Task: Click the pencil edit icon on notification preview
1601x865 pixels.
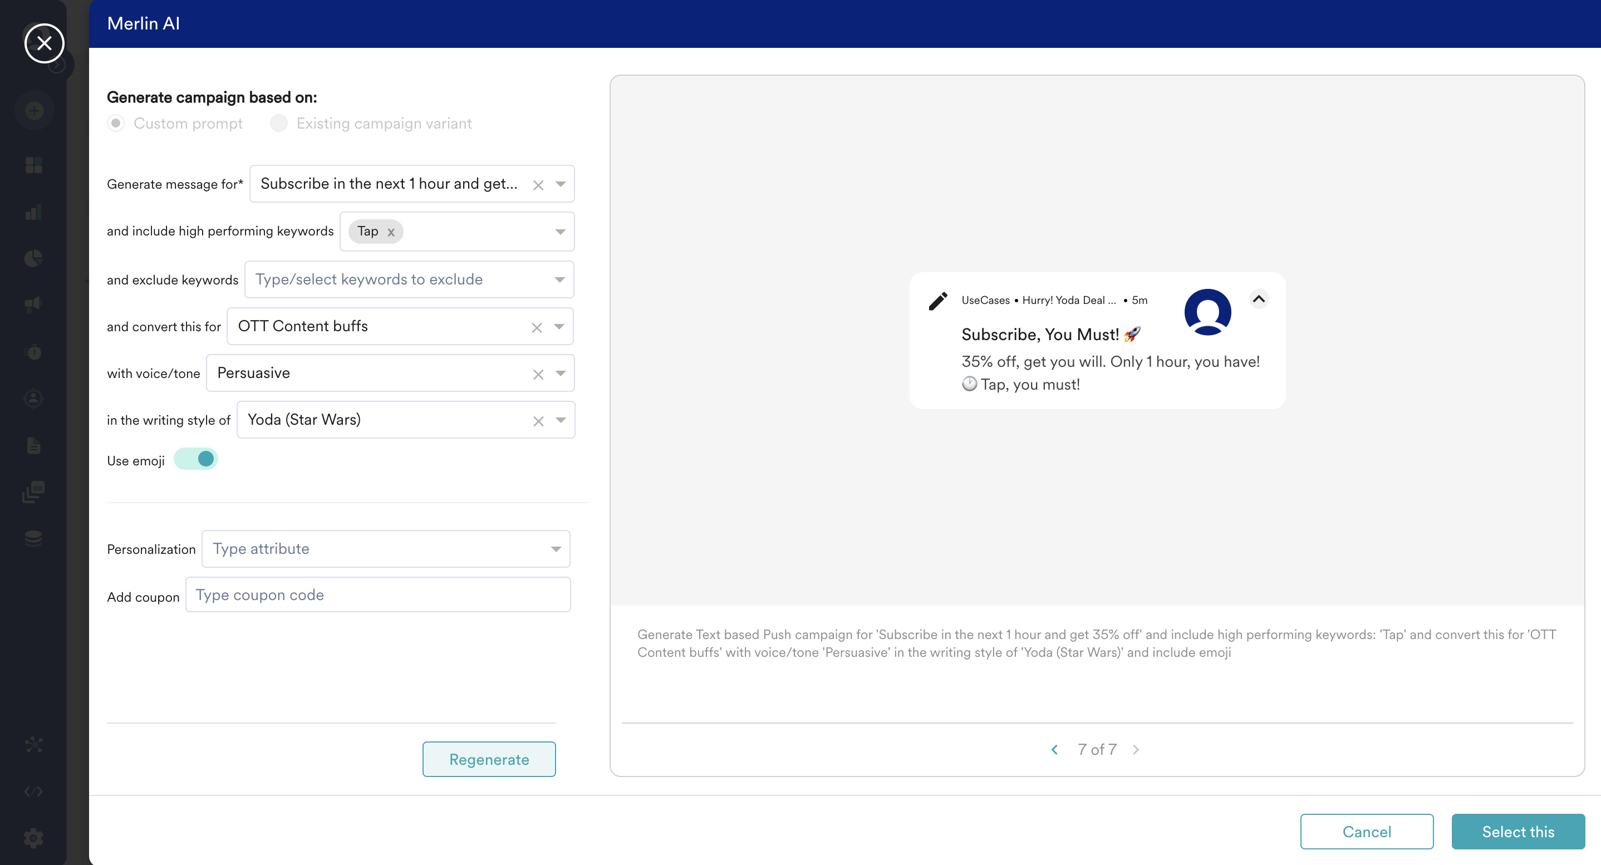Action: 938,301
